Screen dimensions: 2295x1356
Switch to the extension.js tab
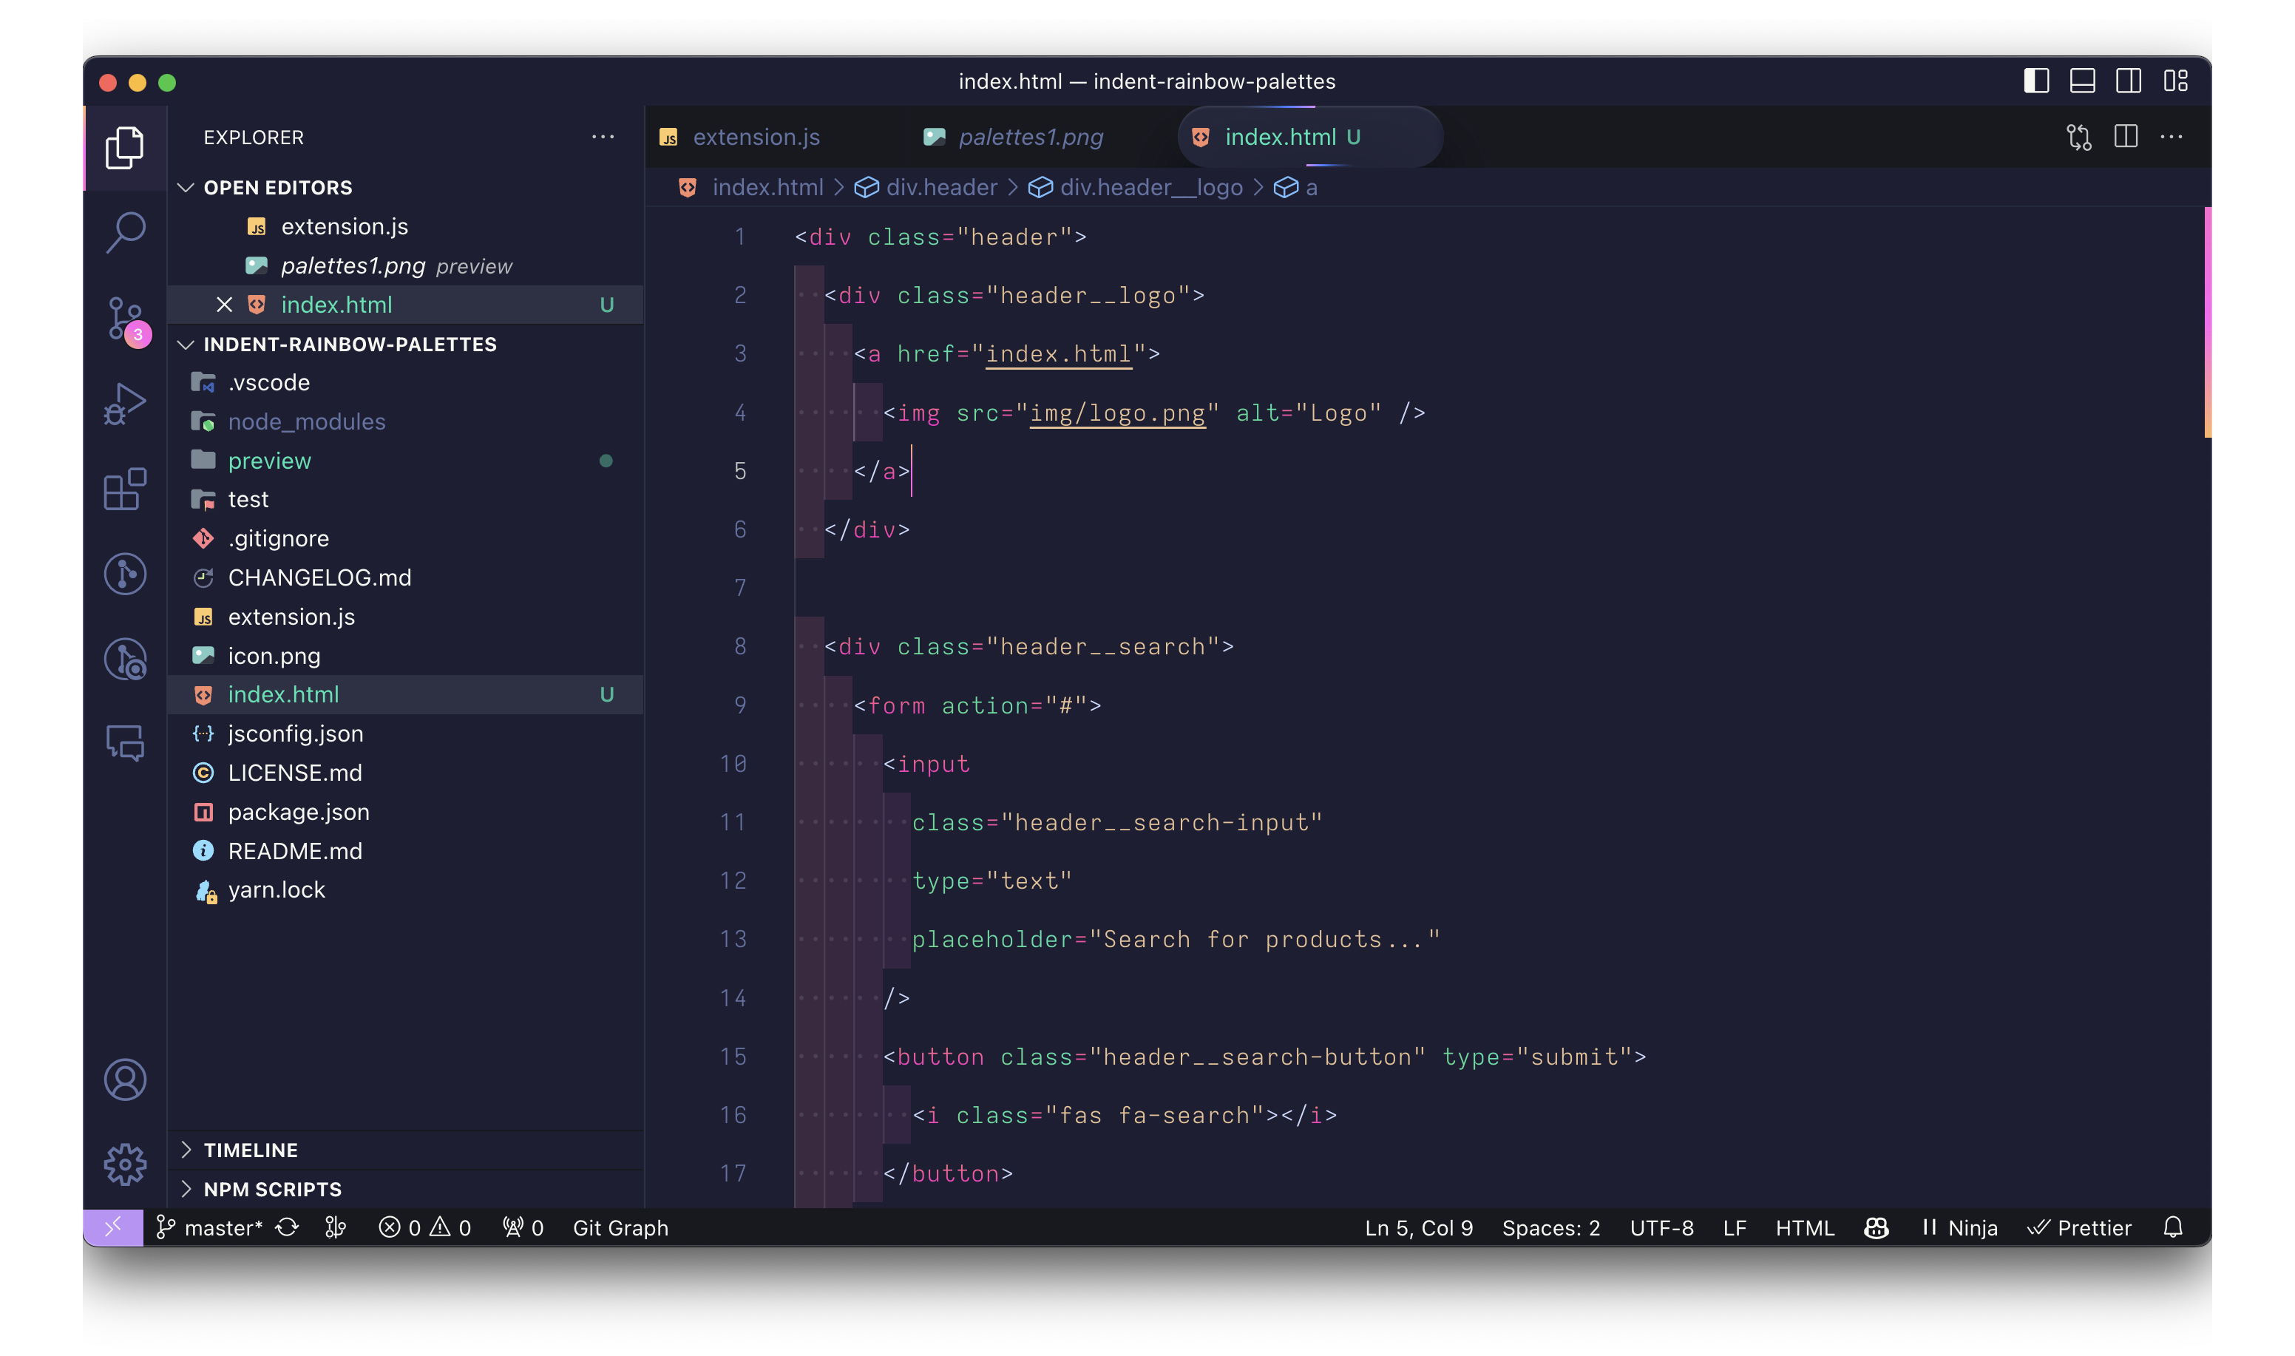click(756, 137)
